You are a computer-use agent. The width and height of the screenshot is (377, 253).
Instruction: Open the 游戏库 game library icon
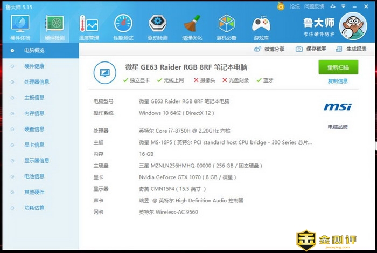(x=261, y=26)
